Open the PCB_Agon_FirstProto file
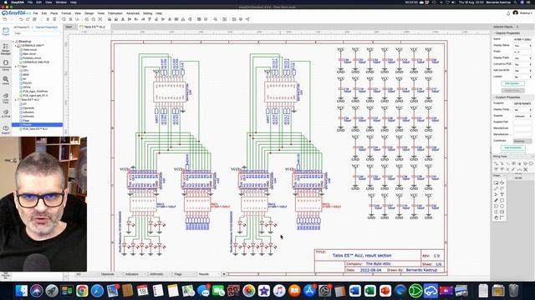Screen dimensions: 535x300 click(35, 92)
